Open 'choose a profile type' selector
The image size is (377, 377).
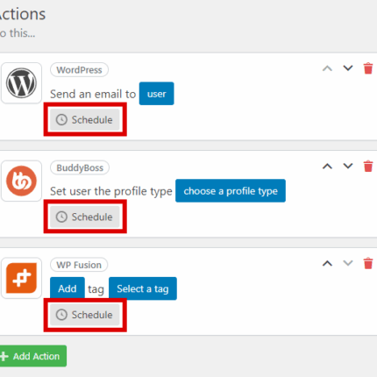(231, 191)
